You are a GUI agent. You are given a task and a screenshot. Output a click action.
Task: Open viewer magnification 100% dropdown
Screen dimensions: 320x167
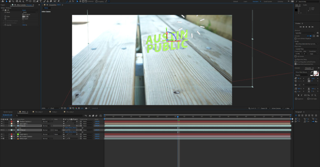pos(45,108)
